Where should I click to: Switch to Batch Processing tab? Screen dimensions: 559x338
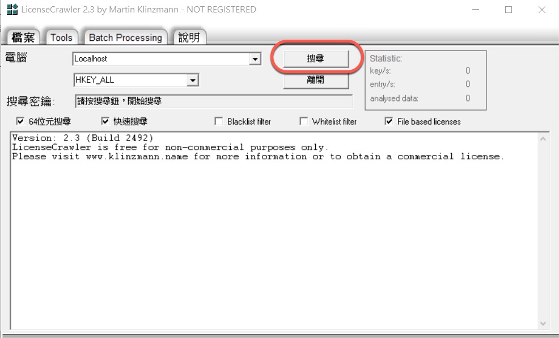pos(125,37)
